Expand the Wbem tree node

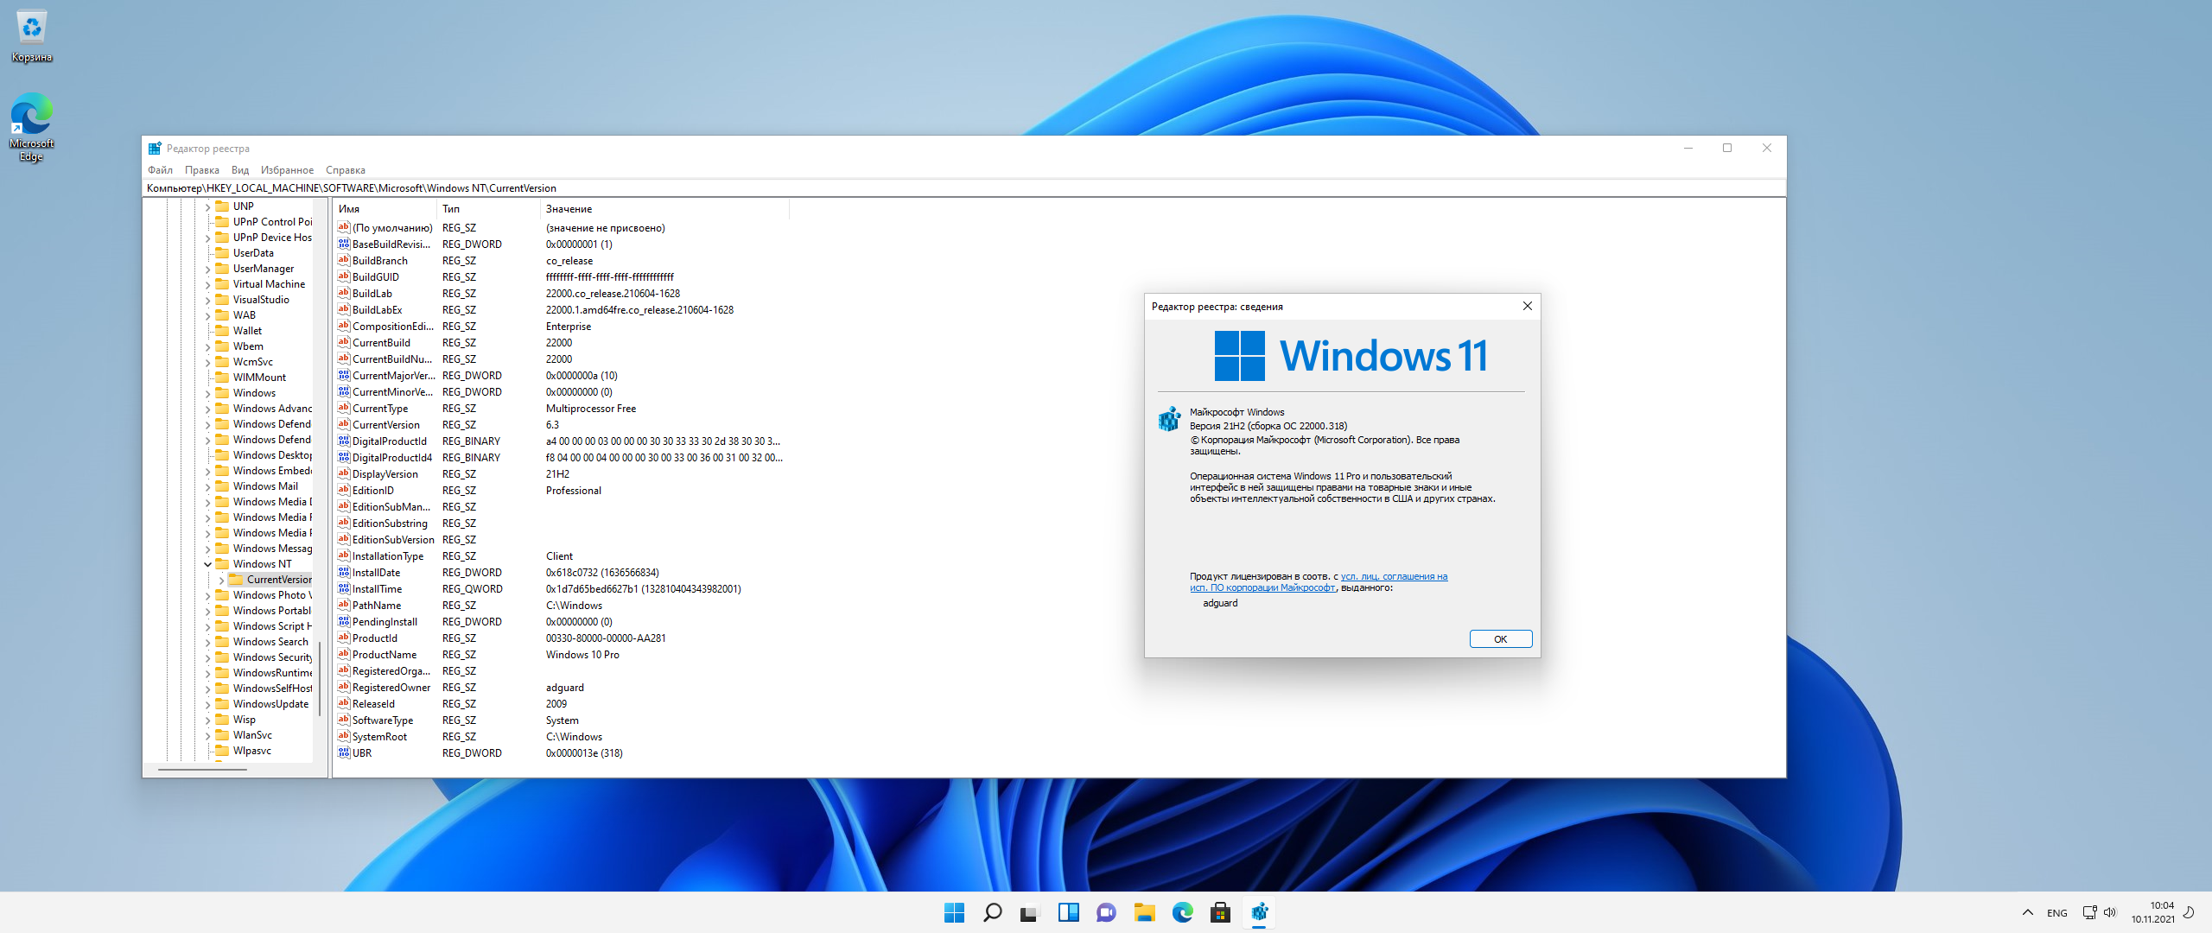click(x=207, y=346)
